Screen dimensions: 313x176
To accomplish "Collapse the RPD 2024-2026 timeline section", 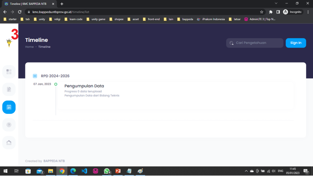I will click(35, 76).
